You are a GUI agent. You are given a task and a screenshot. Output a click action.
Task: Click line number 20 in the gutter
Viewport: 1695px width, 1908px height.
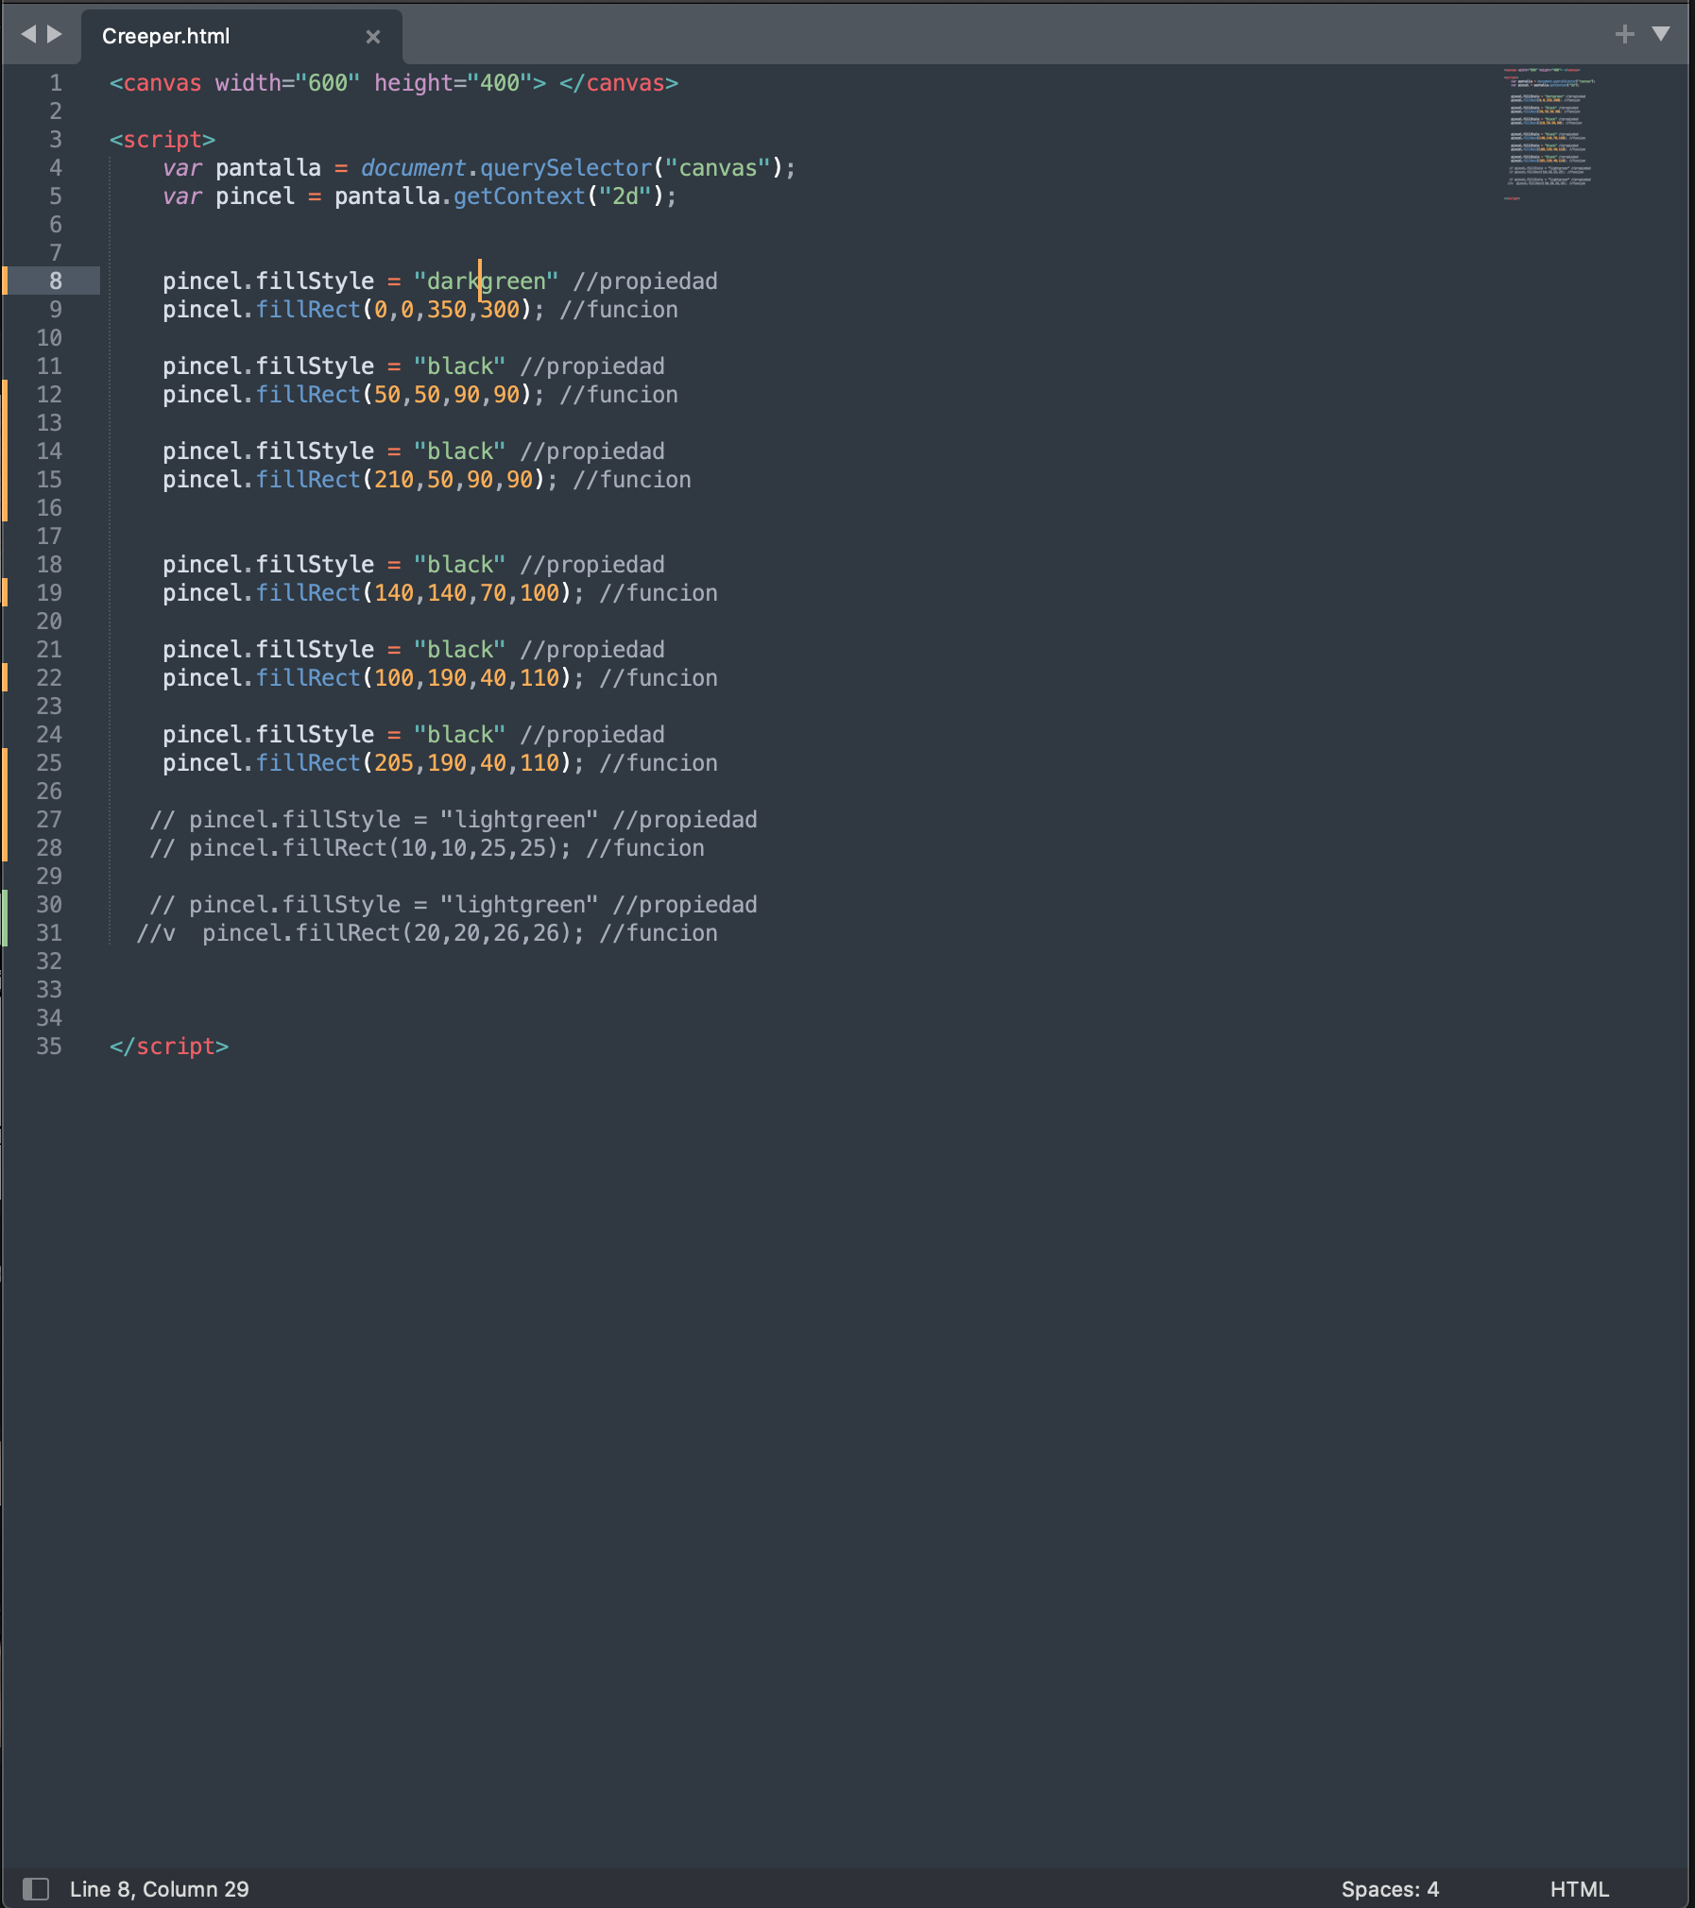tap(49, 622)
